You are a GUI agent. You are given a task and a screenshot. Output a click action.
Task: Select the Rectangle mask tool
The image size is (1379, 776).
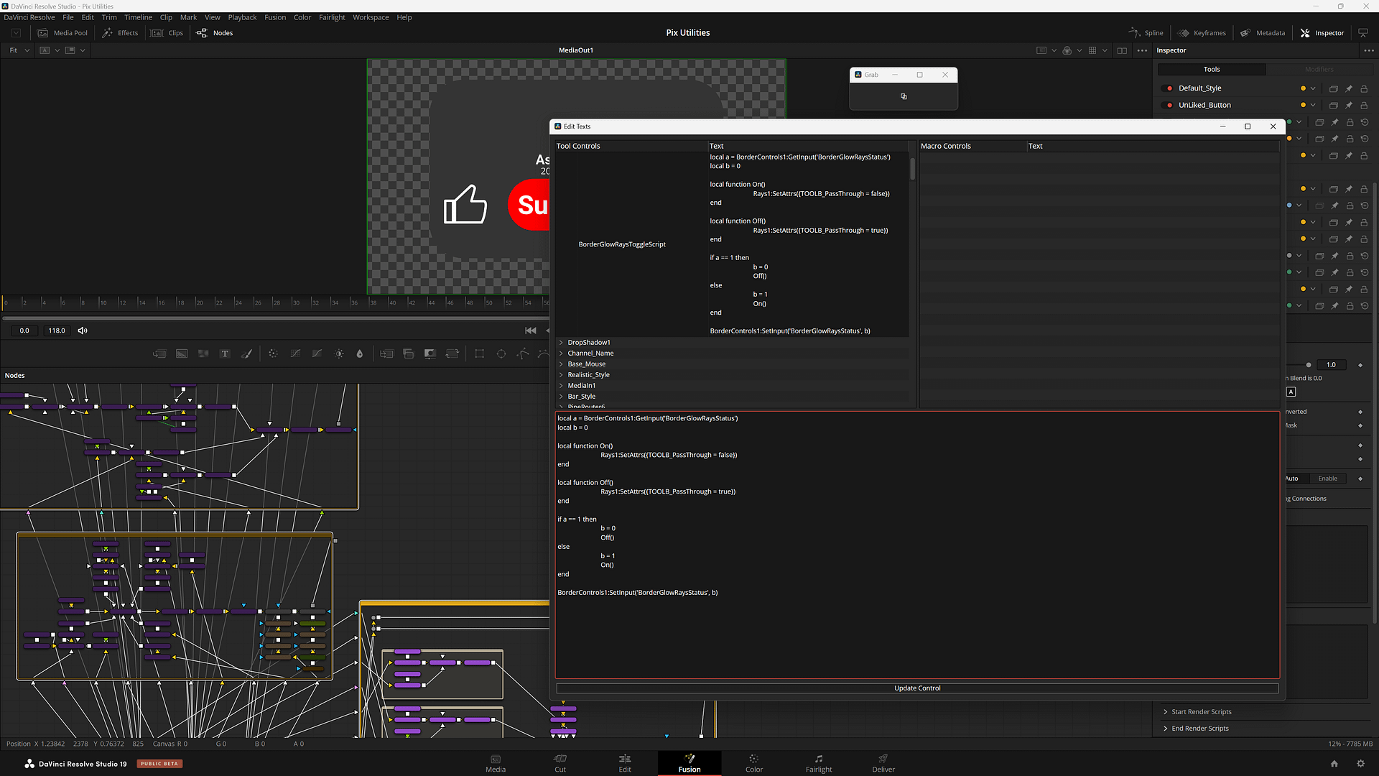pos(479,354)
